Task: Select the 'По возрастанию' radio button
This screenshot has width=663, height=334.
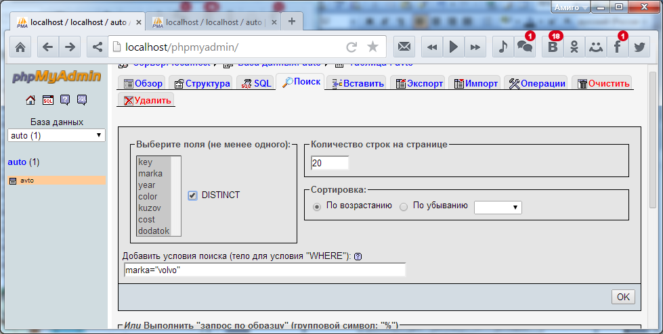Action: point(317,206)
